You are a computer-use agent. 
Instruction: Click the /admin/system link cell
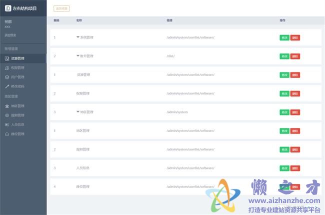177,112
